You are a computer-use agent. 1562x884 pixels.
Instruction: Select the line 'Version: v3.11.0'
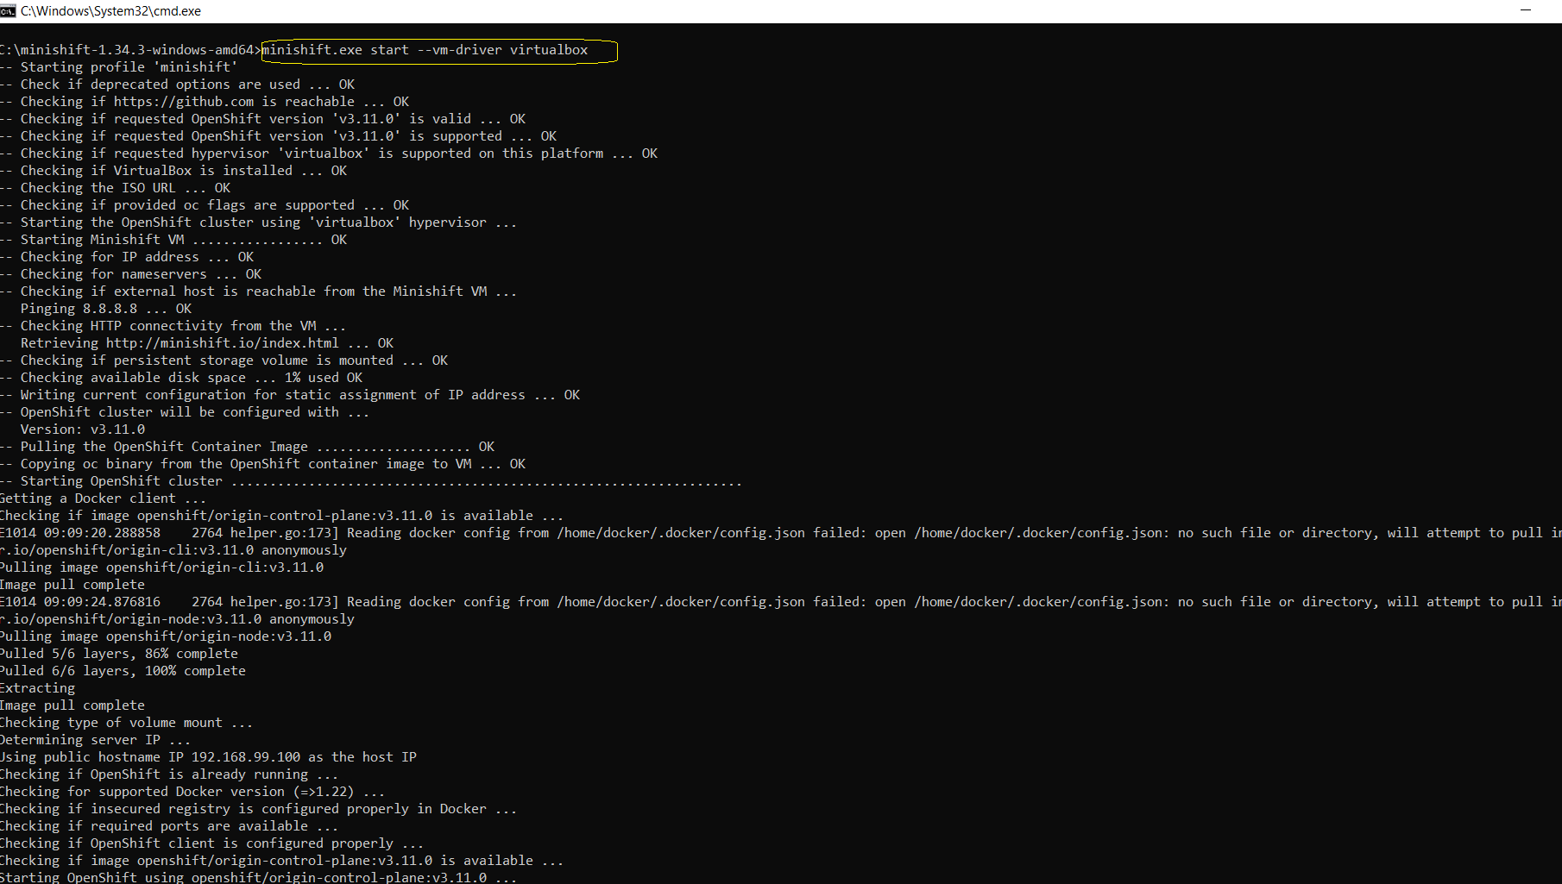[x=83, y=429]
